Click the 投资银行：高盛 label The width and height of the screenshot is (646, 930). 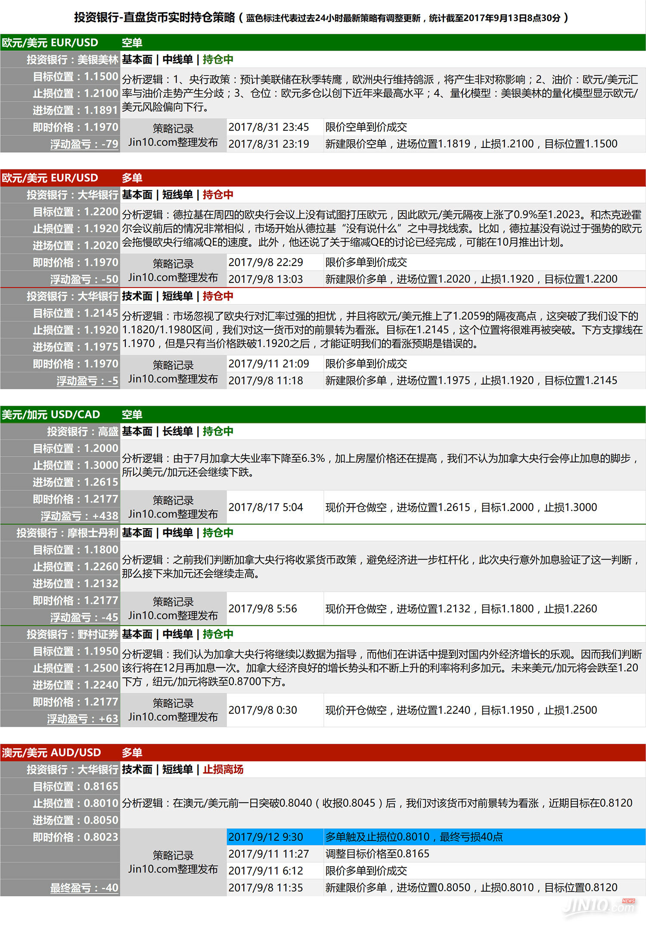(x=83, y=431)
